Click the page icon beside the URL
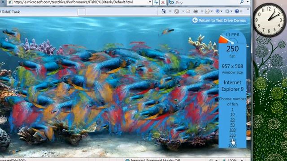Screen dimensions: 287x161 [x=10, y=2]
